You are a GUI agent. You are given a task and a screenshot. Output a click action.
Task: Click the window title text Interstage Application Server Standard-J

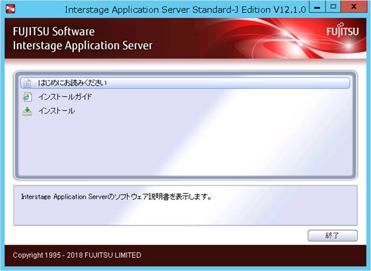[185, 9]
